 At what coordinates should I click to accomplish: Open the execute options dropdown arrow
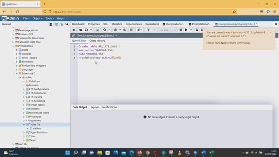191,30
